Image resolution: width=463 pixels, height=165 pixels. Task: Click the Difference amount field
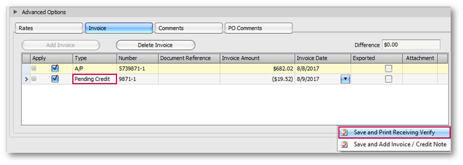(x=411, y=45)
